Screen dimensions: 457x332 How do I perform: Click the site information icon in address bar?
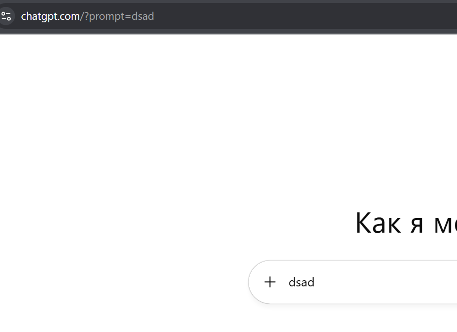tap(6, 16)
